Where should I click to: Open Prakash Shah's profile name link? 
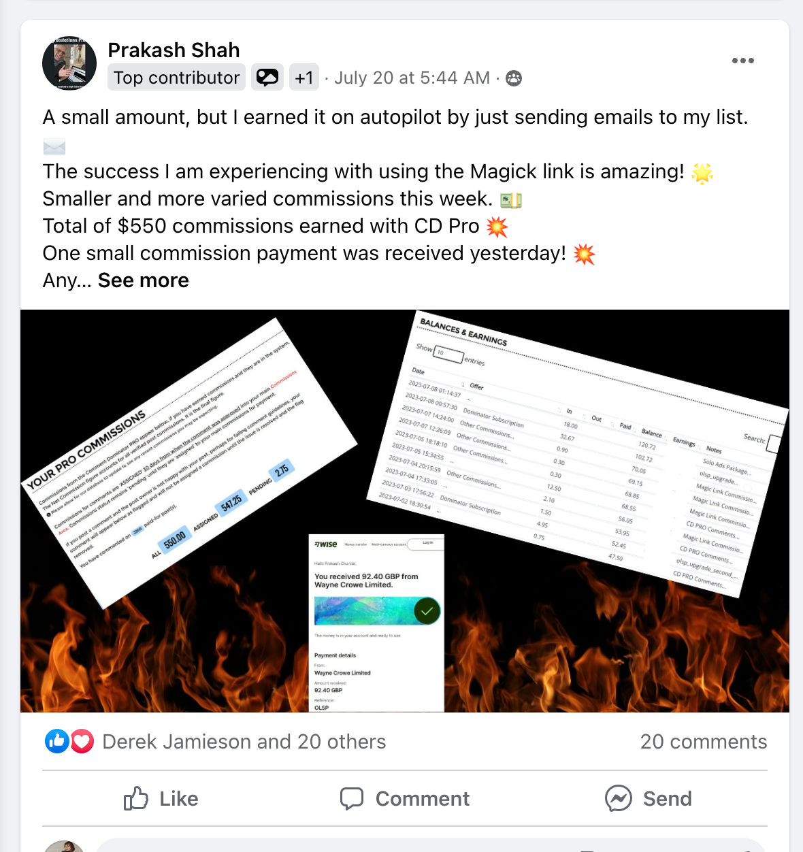(174, 50)
